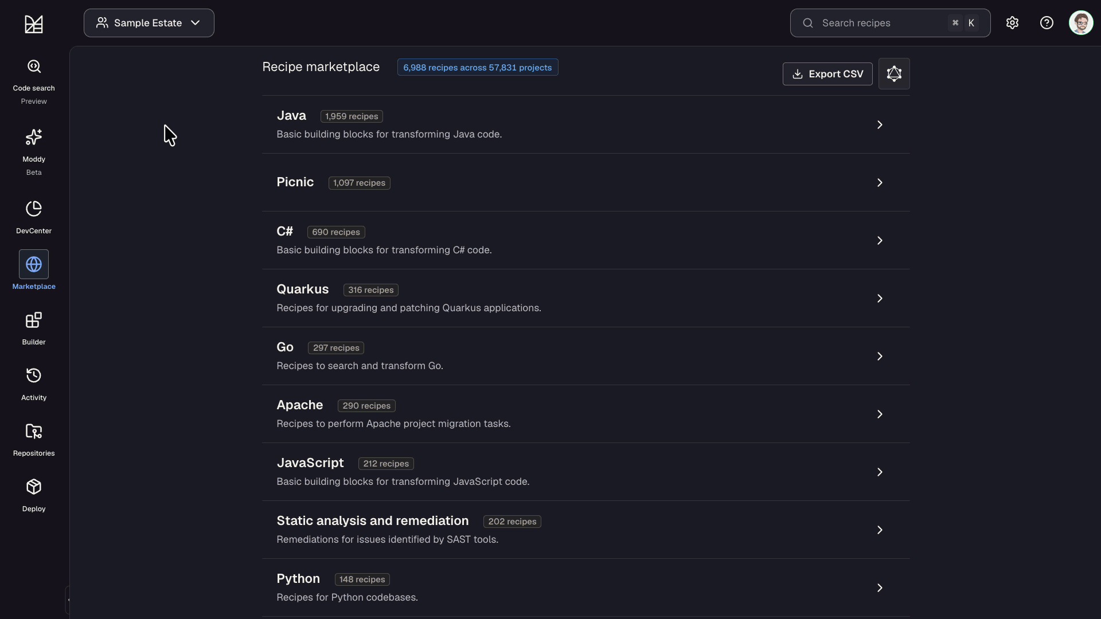This screenshot has height=619, width=1101.
Task: Open the JavaScript category title
Action: point(310,463)
